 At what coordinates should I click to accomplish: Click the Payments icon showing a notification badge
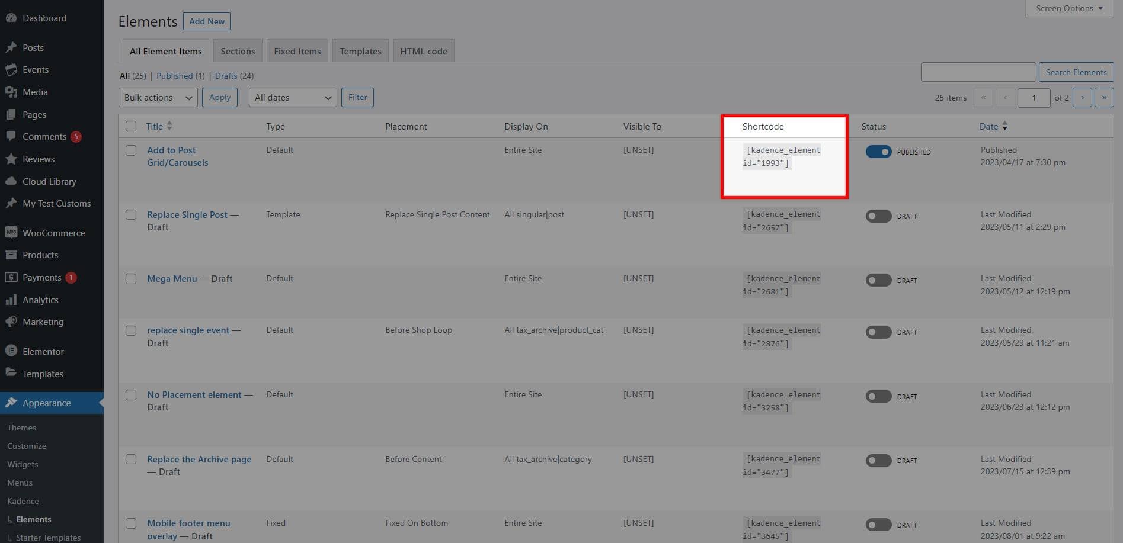[x=11, y=277]
